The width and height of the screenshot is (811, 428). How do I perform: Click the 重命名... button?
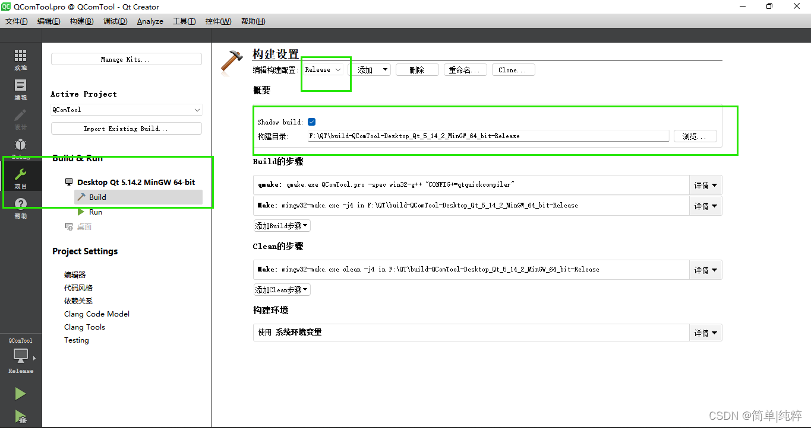click(466, 70)
